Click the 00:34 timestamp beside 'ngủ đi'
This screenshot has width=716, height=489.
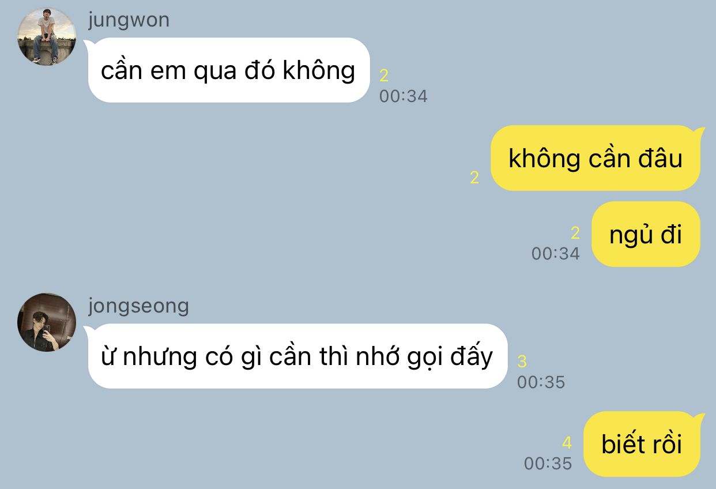pyautogui.click(x=556, y=254)
